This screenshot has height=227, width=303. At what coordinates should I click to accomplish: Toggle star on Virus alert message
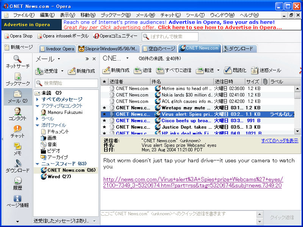click(105, 114)
